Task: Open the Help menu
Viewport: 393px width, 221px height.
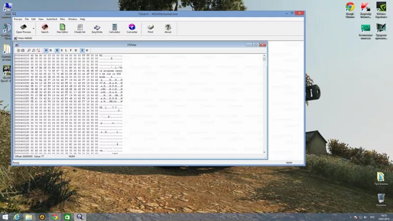Action: [83, 19]
